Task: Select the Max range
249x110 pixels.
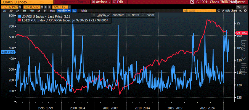Action: coord(52,11)
